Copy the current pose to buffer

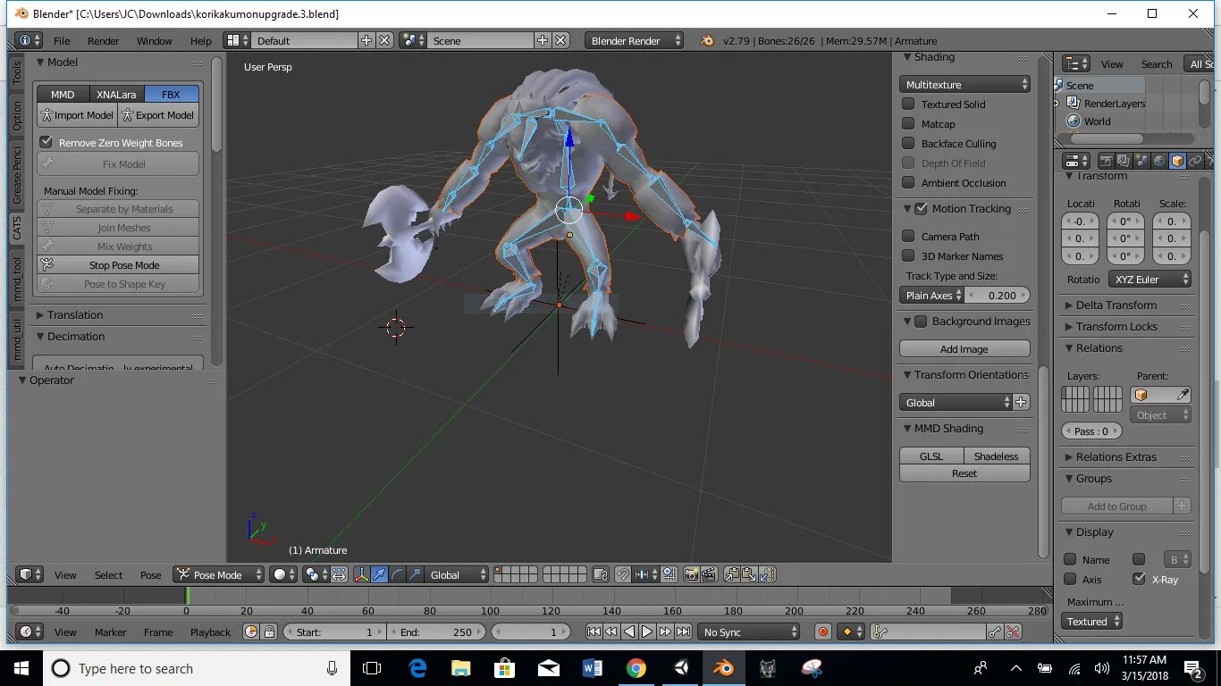click(731, 575)
